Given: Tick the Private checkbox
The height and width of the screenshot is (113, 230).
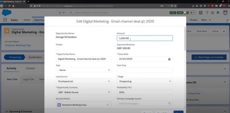Looking at the screenshot, I should (x=57, y=48).
